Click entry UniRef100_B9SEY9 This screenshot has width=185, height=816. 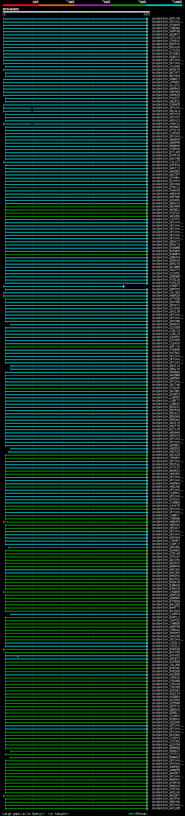point(166,70)
